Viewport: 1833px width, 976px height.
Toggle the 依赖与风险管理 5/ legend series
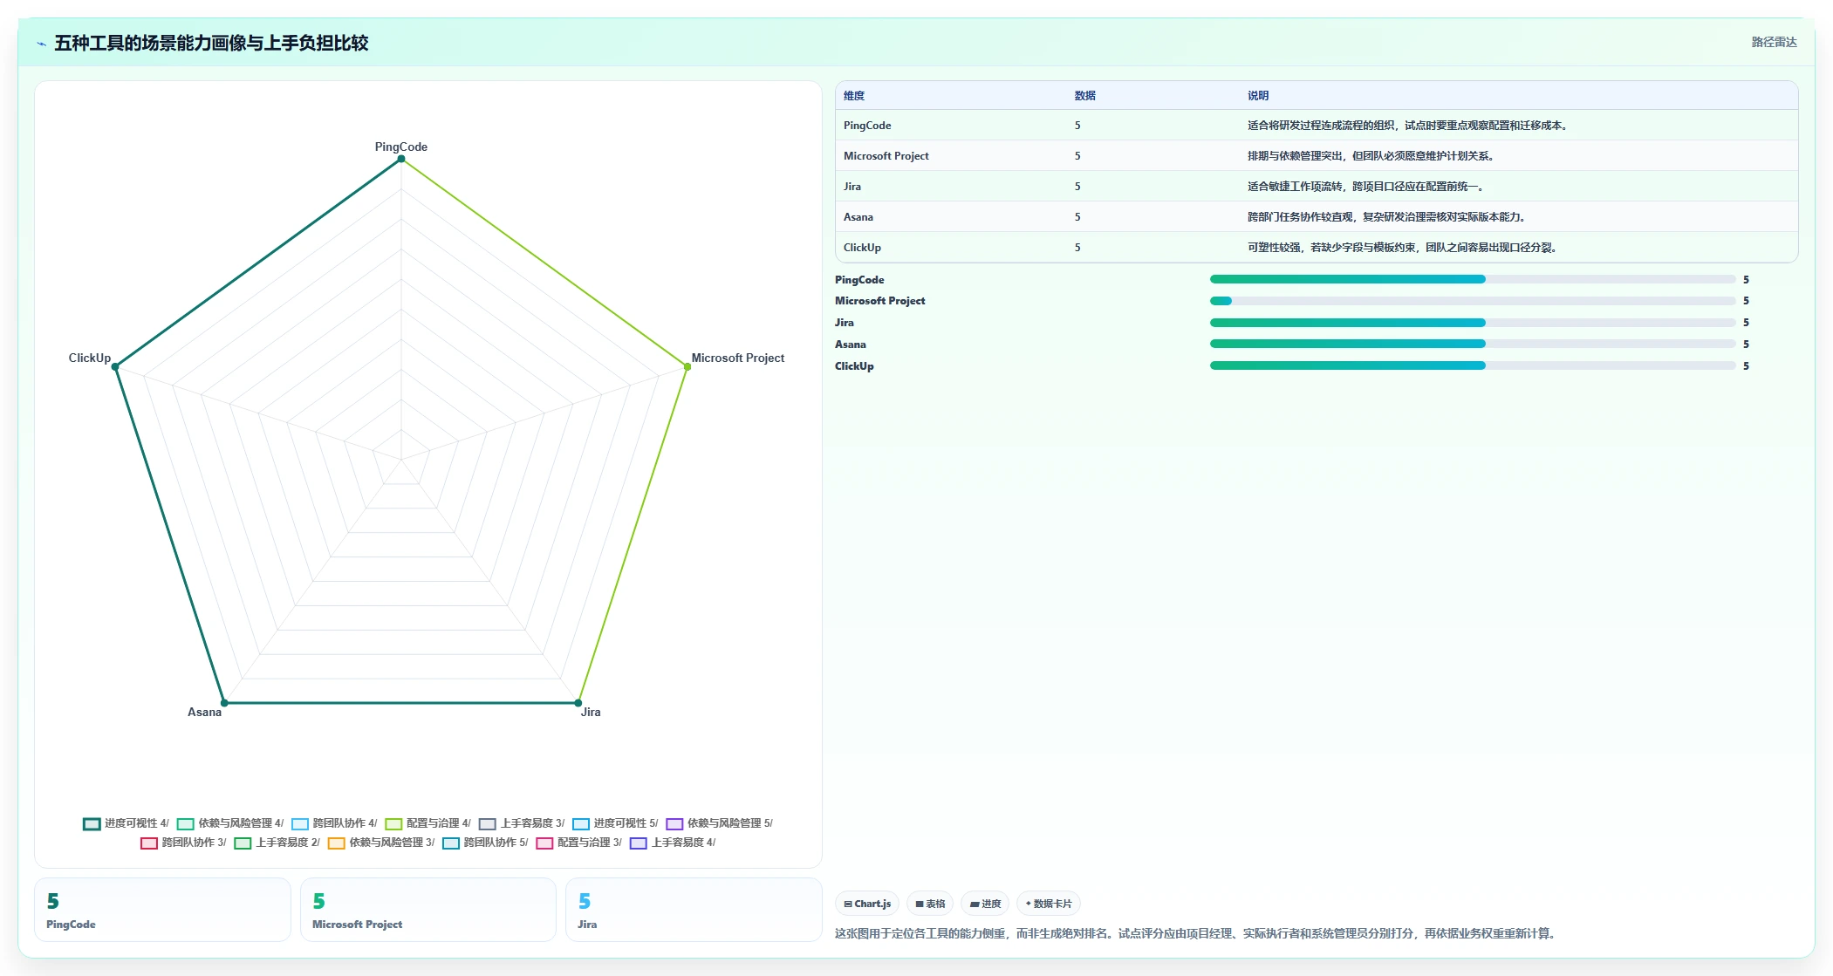click(719, 823)
